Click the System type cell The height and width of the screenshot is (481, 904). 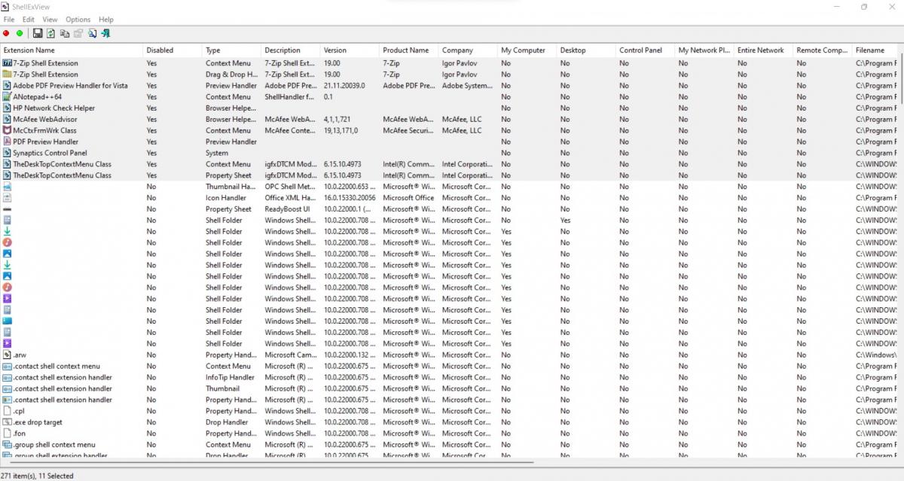coord(217,153)
